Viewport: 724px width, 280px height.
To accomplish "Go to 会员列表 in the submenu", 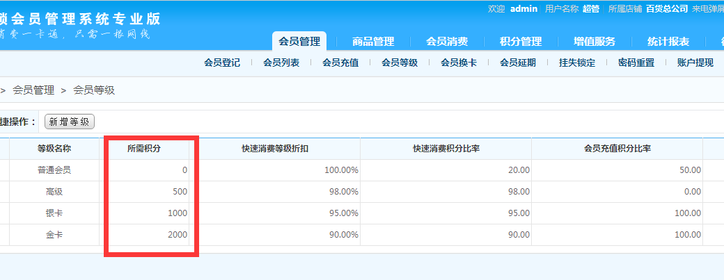I will [281, 63].
